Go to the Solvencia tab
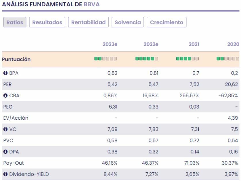 click(128, 22)
